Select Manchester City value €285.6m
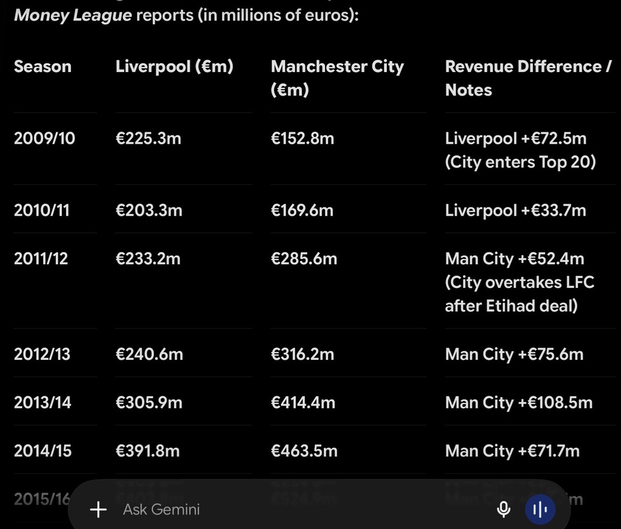Viewport: 621px width, 529px height. tap(304, 259)
